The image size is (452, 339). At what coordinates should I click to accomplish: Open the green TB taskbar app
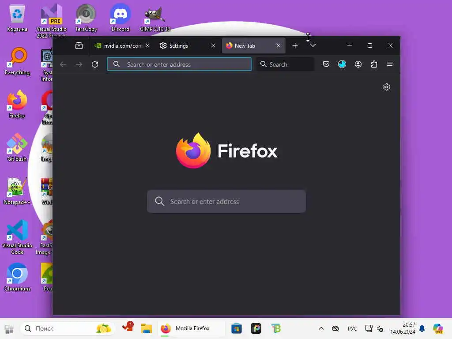[276, 328]
